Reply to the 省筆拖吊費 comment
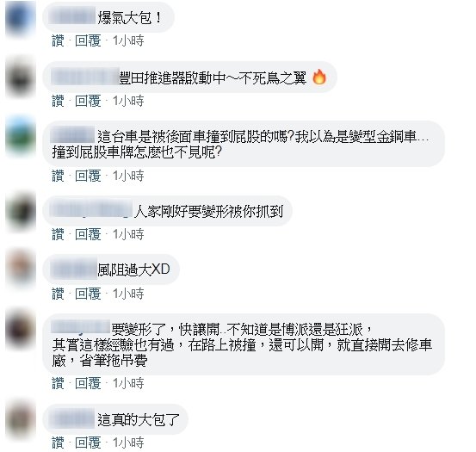Viewport: 476px width, 452px height. point(88,383)
